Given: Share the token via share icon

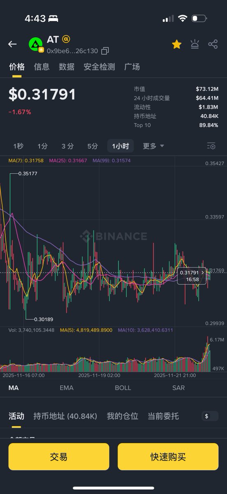Looking at the screenshot, I should [213, 44].
